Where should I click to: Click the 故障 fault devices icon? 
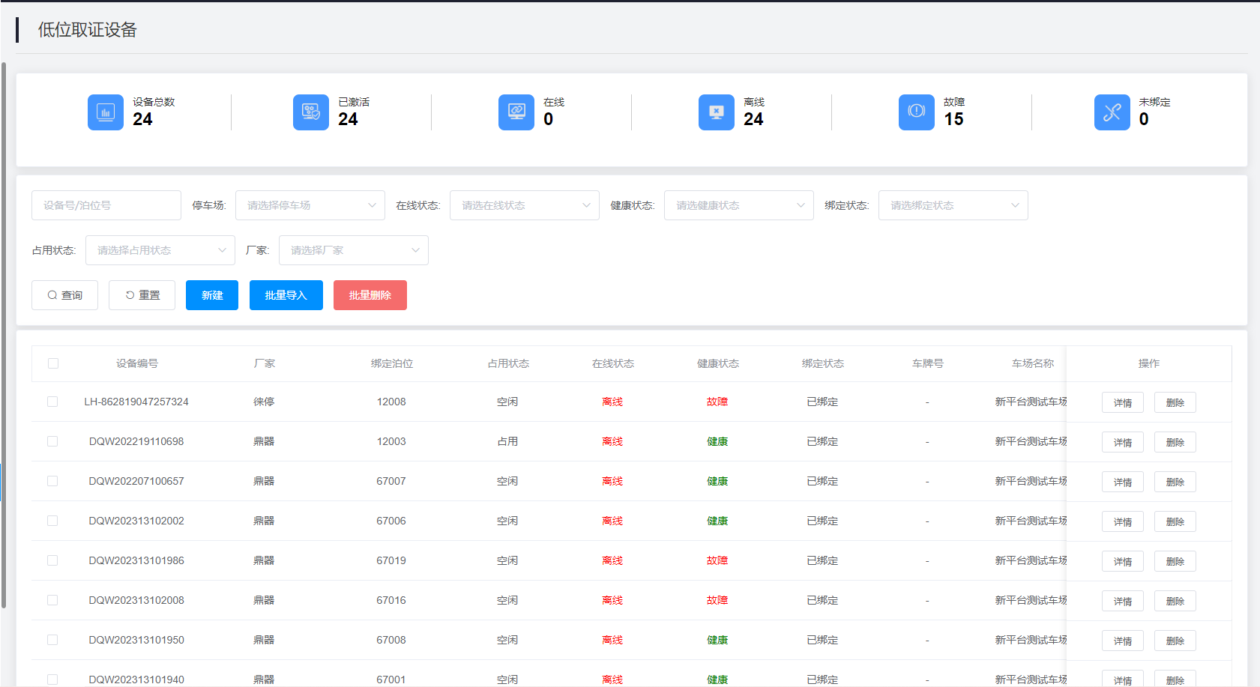click(917, 112)
